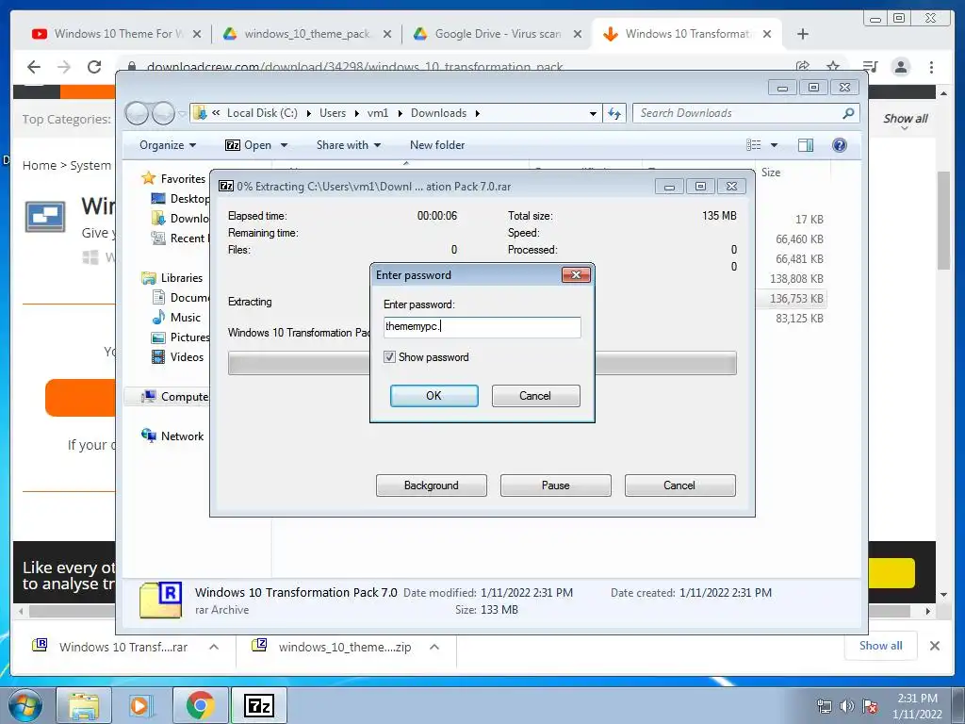The image size is (965, 724).
Task: Reload the page in Chrome
Action: [x=94, y=67]
